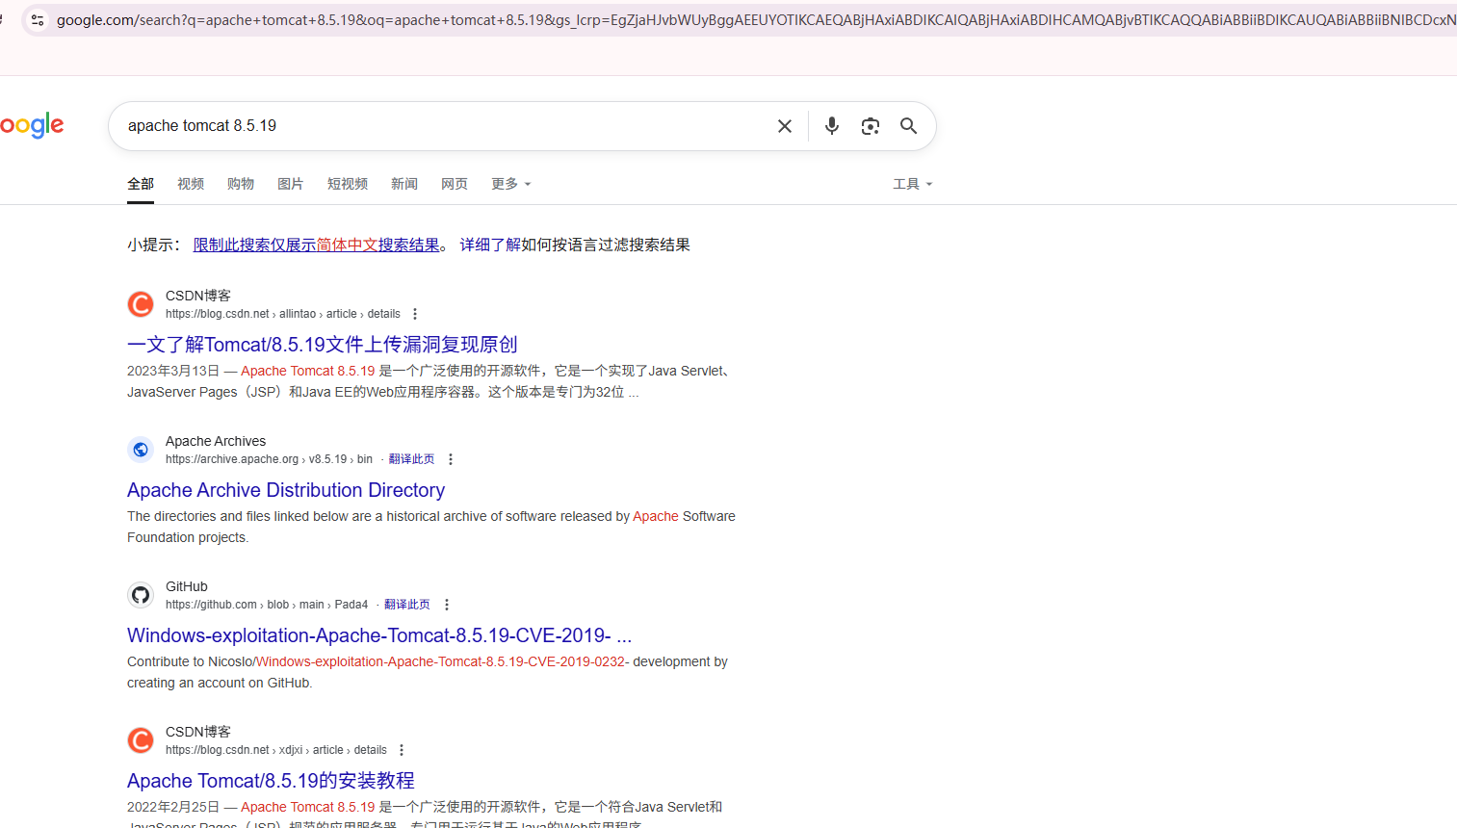This screenshot has width=1457, height=828.
Task: Click the blog.csdn.net xdjxi breadcrumb URL
Action: (276, 750)
